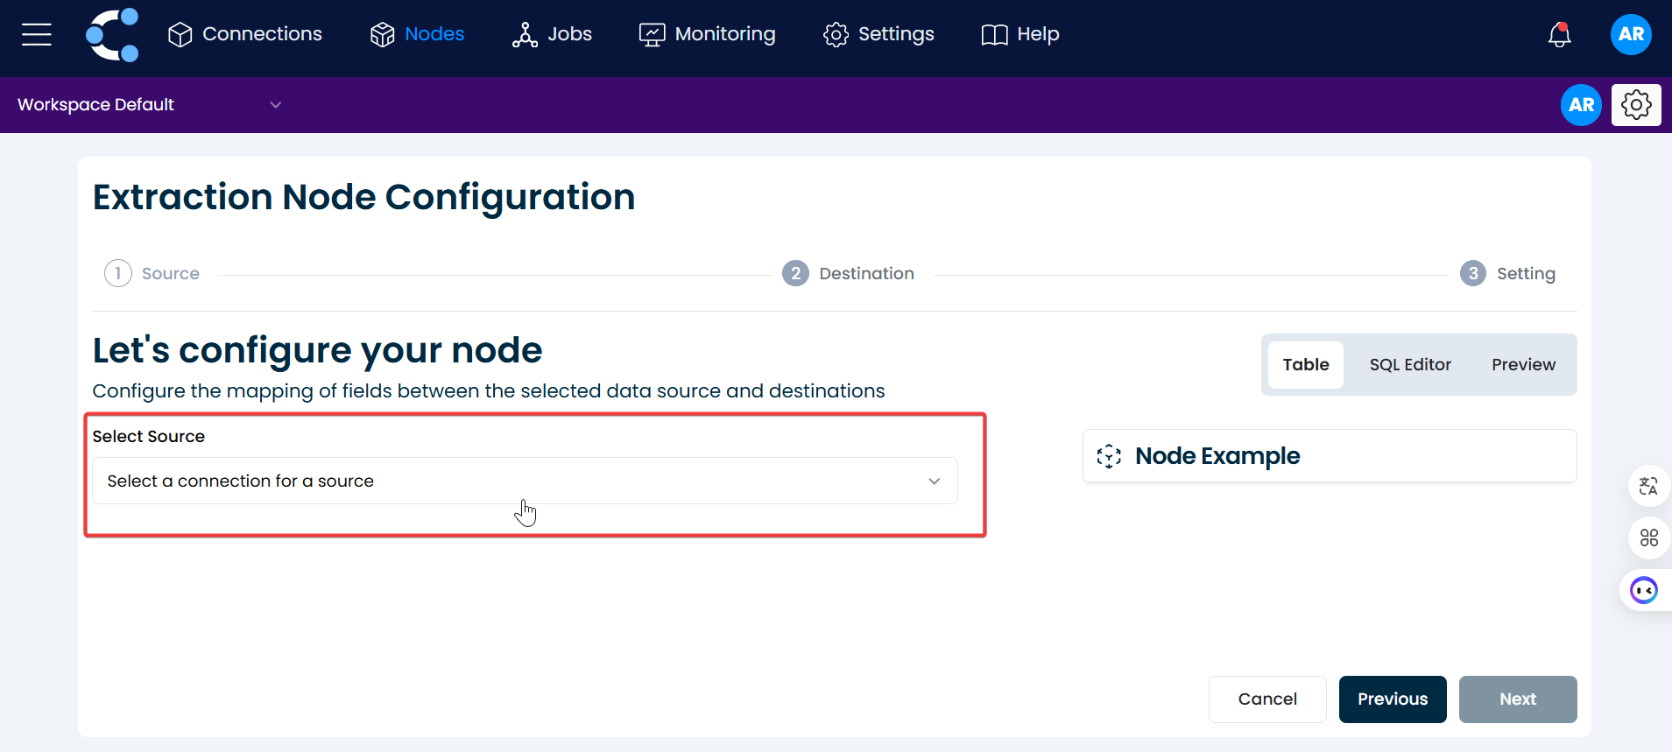
Task: Open the notifications bell
Action: (x=1559, y=35)
